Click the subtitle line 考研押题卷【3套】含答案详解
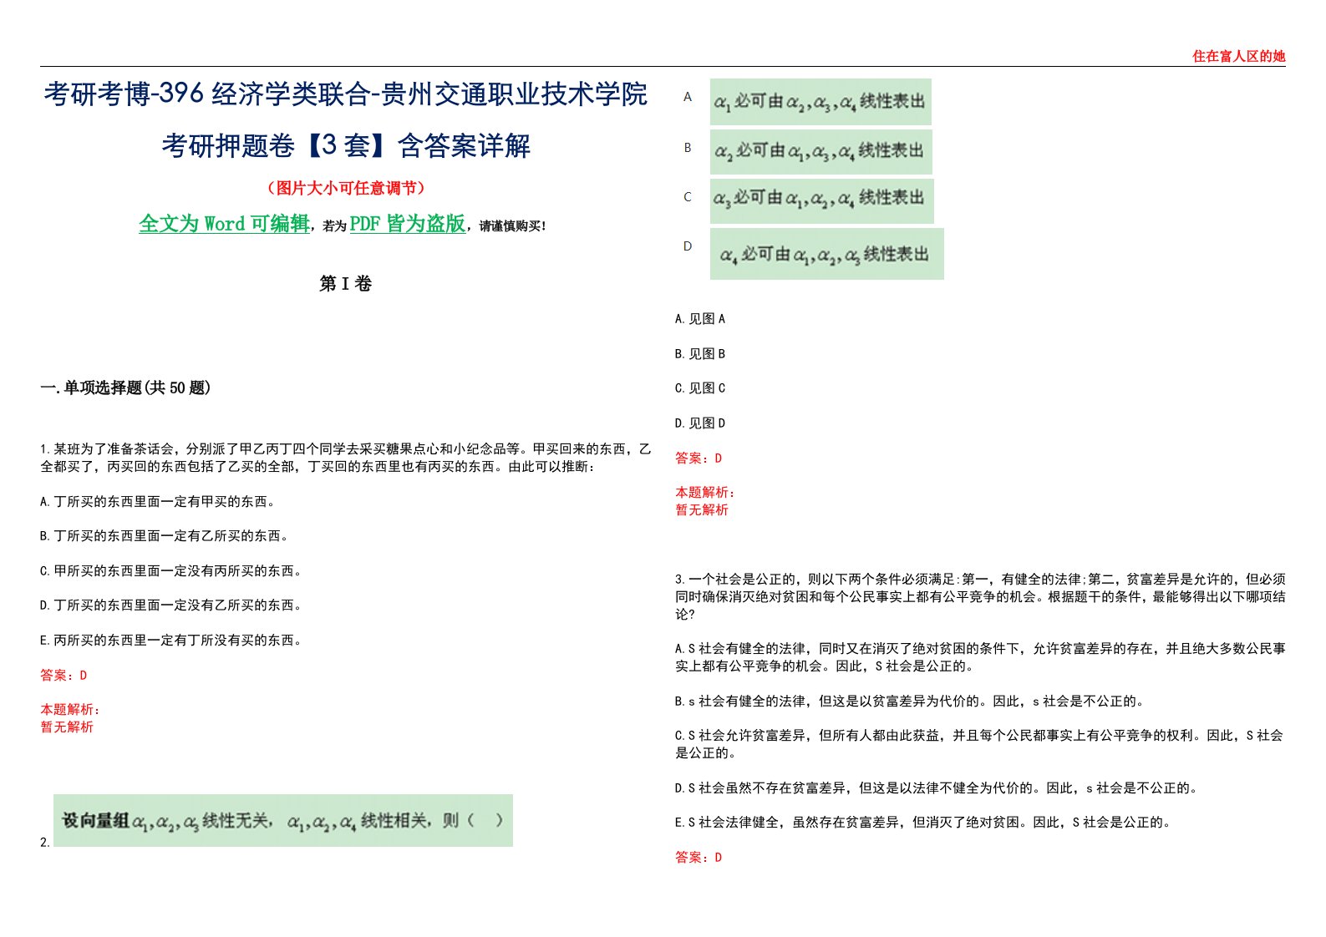 (346, 146)
